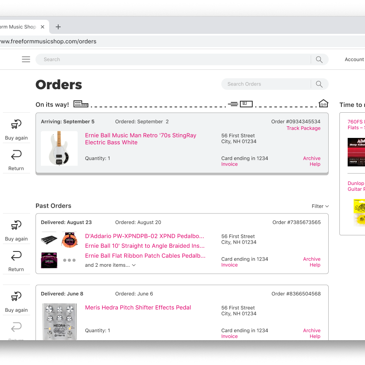
Task: Click 'Order #7385673565' text
Action: tap(296, 222)
